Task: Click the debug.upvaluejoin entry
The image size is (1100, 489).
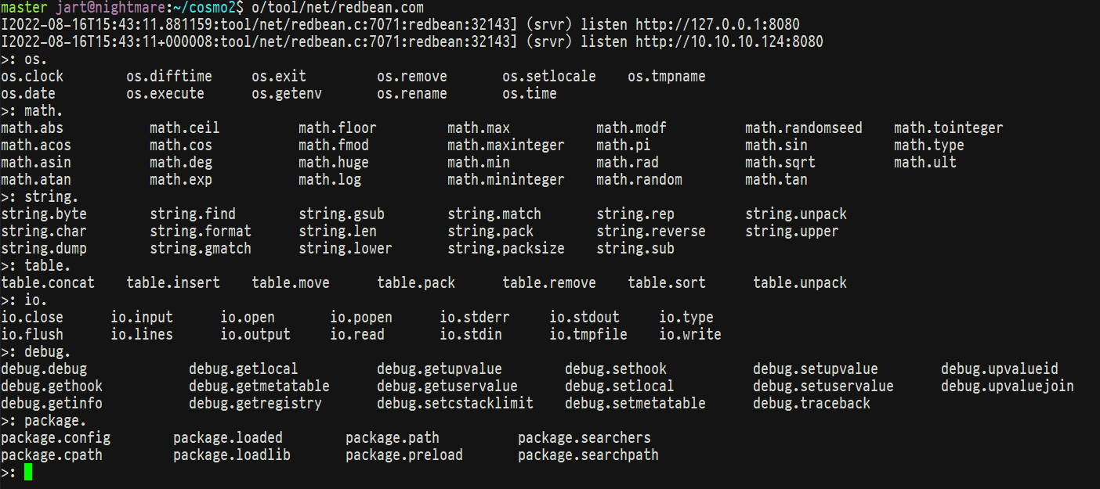Action: [x=1008, y=387]
